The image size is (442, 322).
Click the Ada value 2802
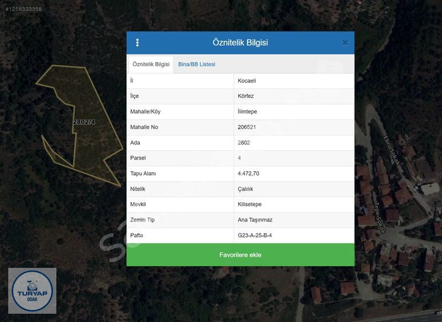point(244,142)
